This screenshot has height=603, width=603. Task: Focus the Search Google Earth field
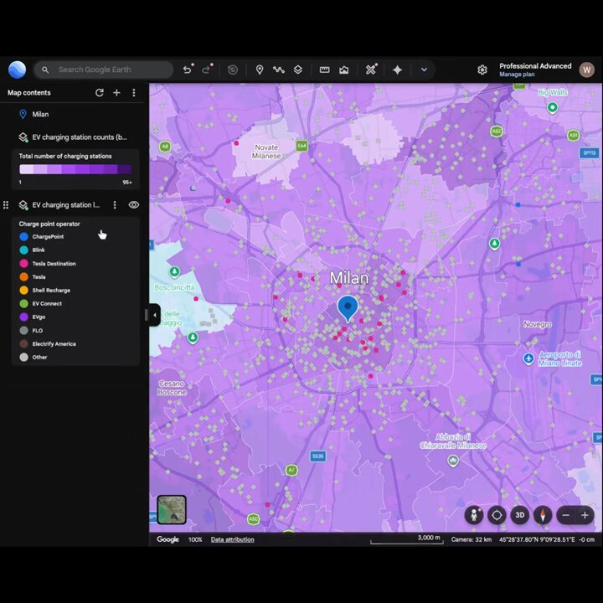(104, 70)
